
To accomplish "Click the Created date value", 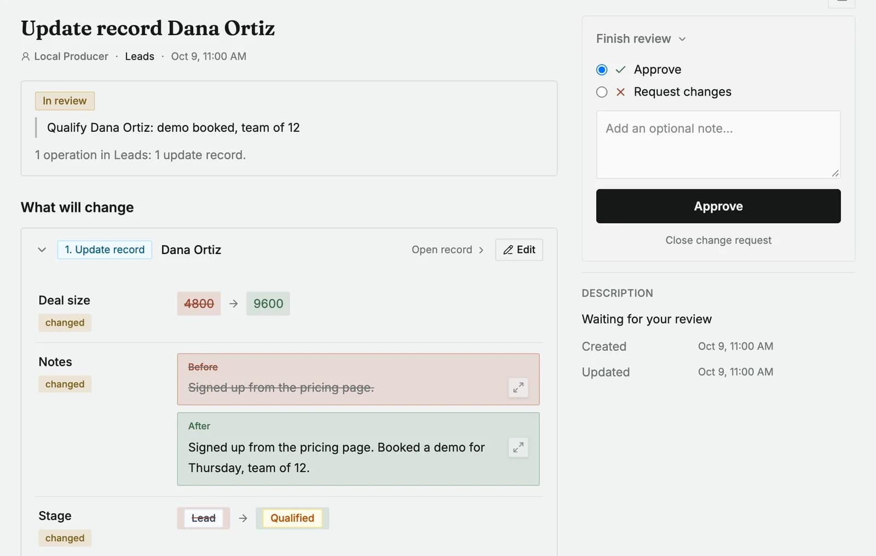I will (735, 346).
